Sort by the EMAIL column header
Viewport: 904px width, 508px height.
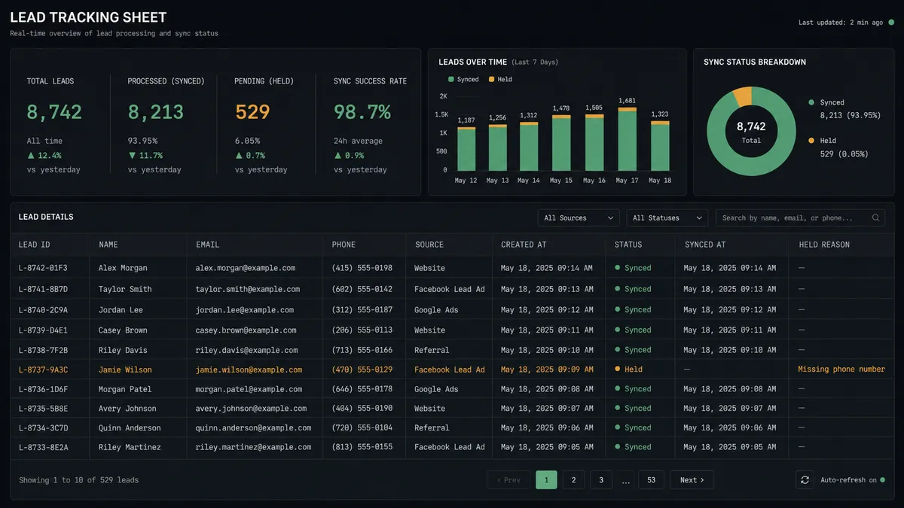coord(207,245)
